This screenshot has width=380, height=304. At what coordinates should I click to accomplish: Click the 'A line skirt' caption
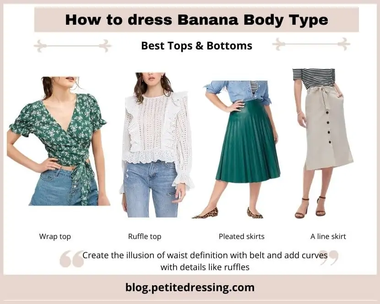point(328,236)
